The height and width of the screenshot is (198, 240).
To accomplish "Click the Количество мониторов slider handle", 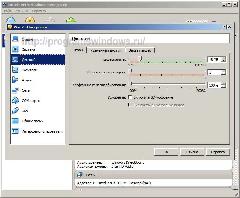I will (x=130, y=72).
